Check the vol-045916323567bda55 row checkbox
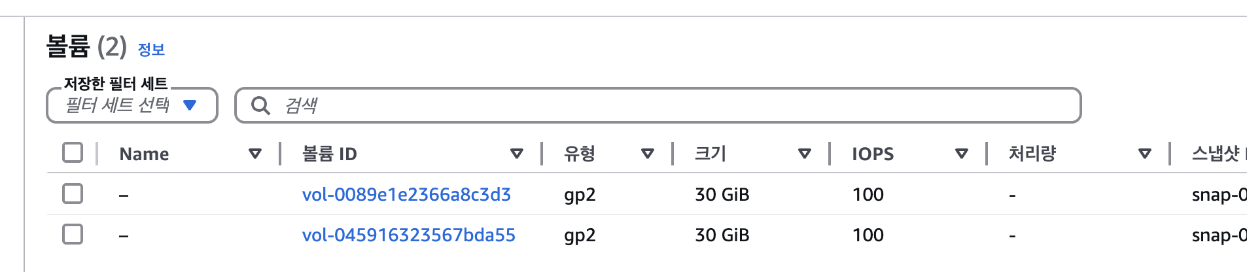 pos(73,234)
